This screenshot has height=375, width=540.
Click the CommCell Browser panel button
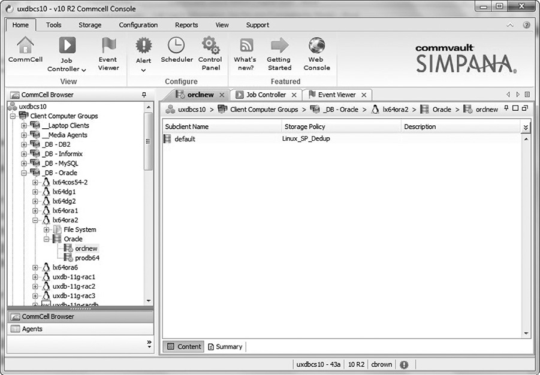point(80,317)
